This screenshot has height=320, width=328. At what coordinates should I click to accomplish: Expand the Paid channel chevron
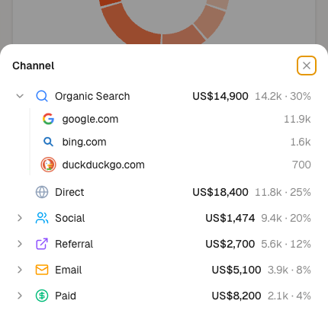coord(20,296)
